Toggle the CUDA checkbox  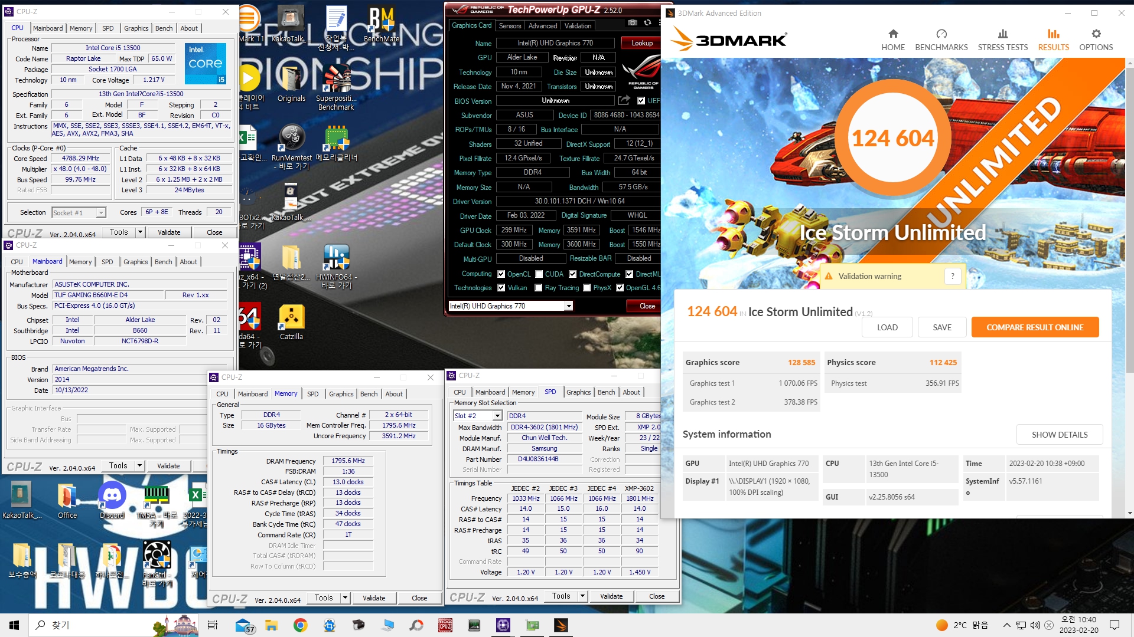(539, 274)
